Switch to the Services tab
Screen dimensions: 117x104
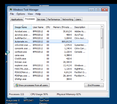(x=41, y=19)
